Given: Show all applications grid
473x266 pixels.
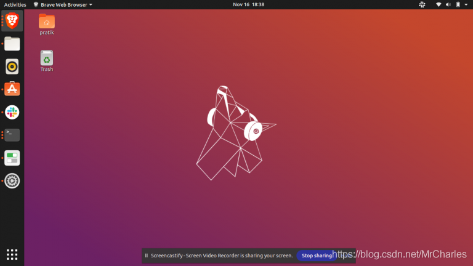Looking at the screenshot, I should click(12, 254).
